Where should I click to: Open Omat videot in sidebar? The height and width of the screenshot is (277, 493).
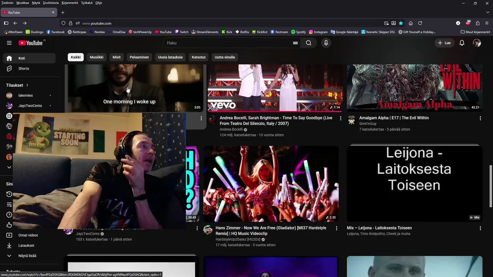point(30,235)
